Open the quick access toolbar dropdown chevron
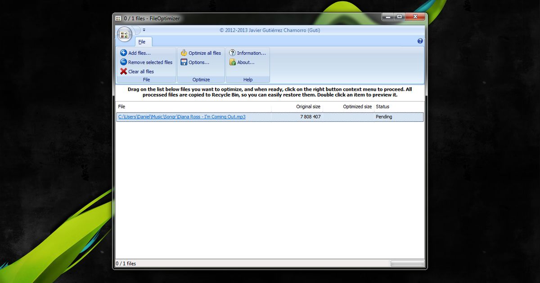 pos(143,29)
